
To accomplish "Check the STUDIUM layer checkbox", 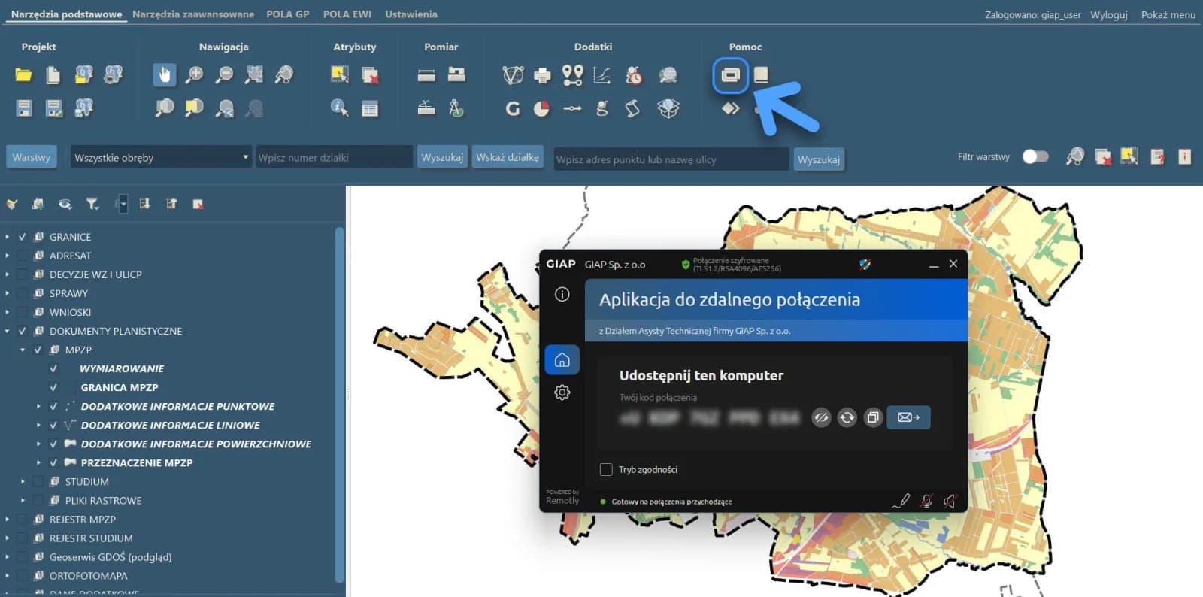I will pyautogui.click(x=38, y=481).
